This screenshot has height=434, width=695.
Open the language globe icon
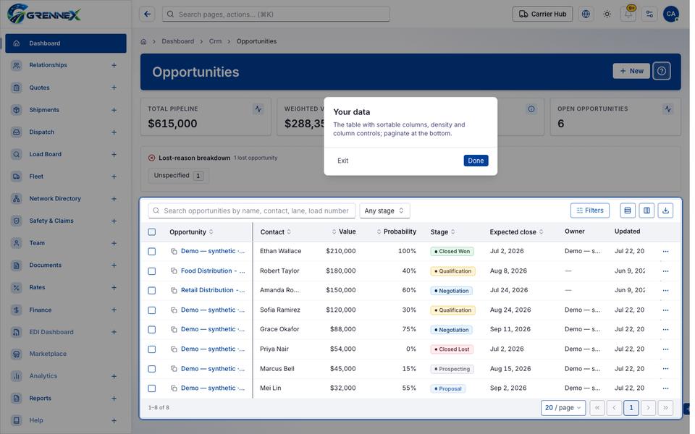(x=586, y=14)
